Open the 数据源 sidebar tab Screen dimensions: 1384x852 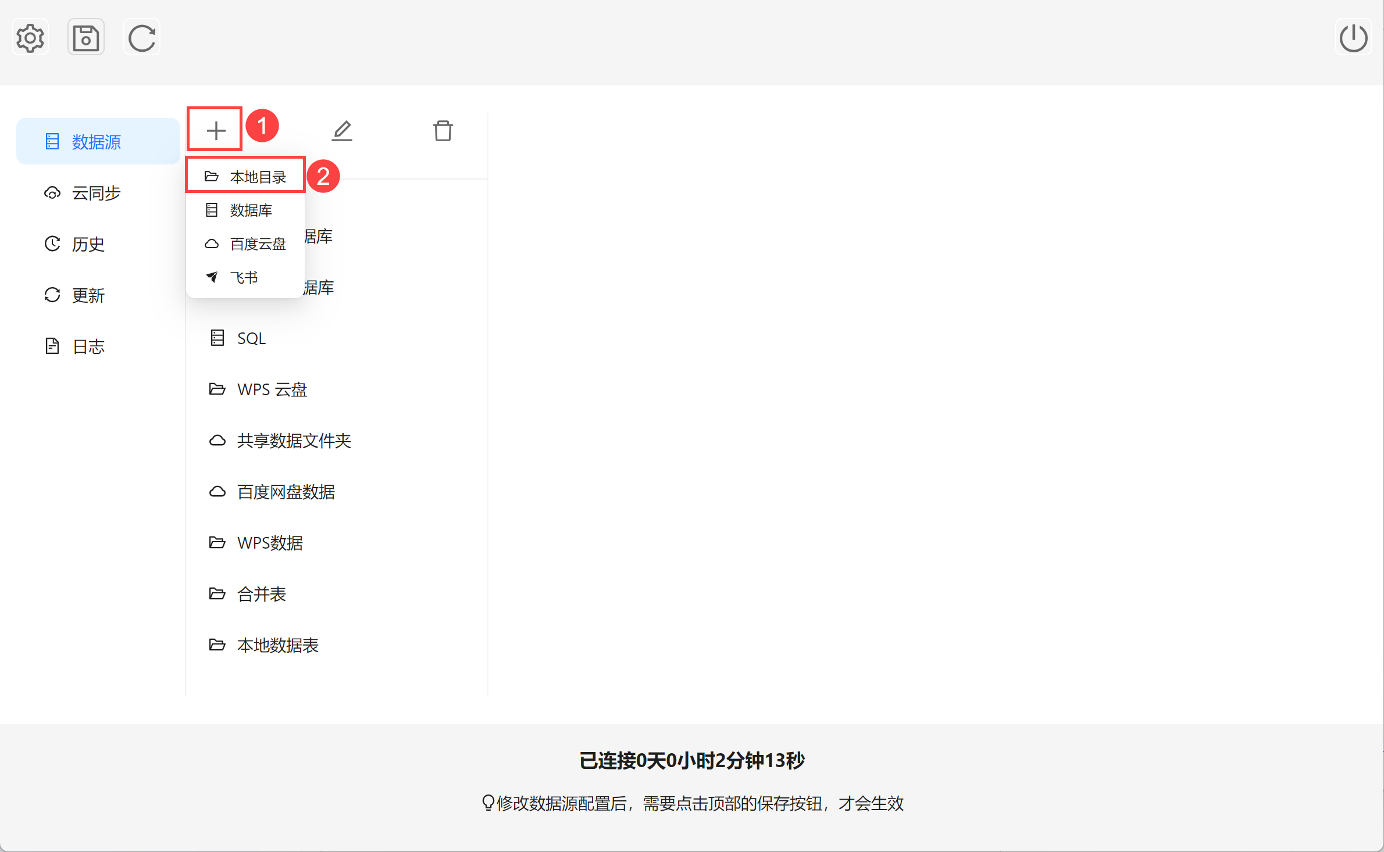coord(98,142)
